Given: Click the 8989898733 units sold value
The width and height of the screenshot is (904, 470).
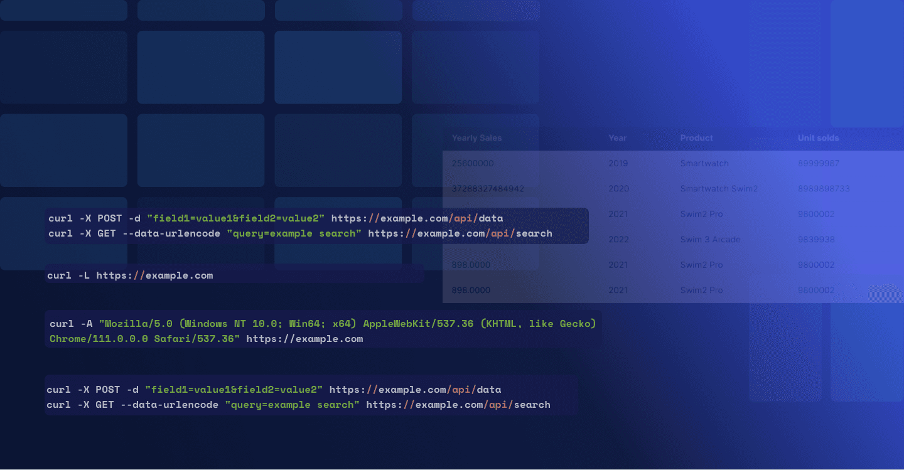Looking at the screenshot, I should pos(823,189).
